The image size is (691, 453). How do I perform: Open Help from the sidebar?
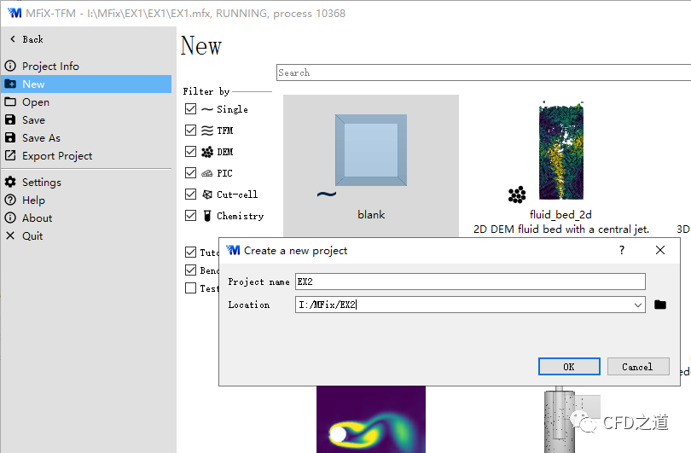[86, 200]
